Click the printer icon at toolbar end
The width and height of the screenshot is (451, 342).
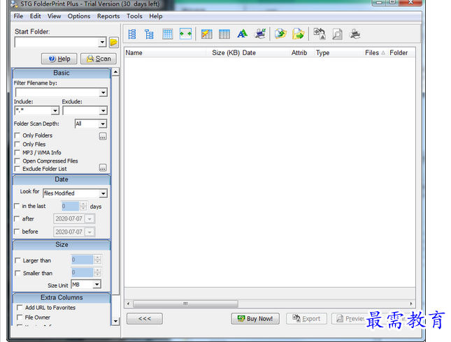click(x=355, y=34)
